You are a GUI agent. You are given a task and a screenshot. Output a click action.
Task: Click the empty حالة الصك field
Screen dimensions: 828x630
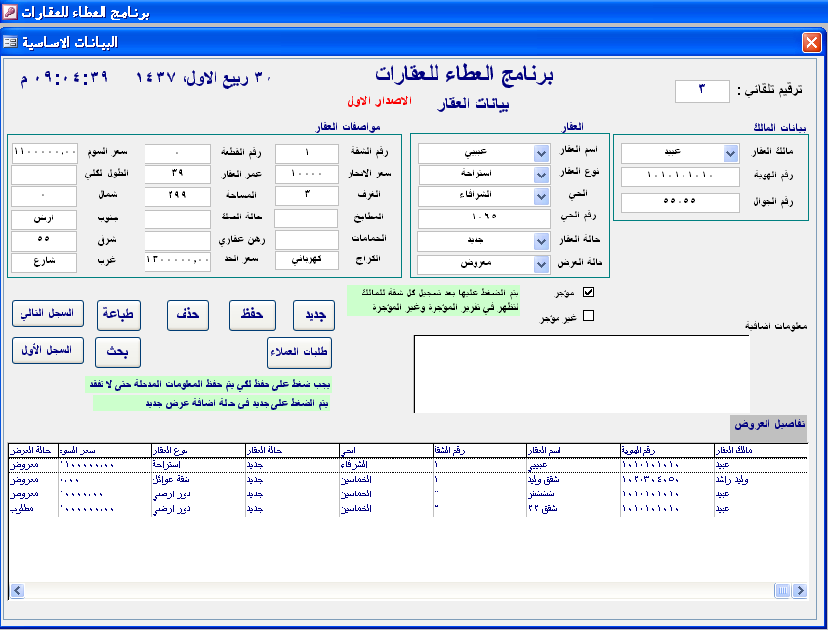coord(178,218)
